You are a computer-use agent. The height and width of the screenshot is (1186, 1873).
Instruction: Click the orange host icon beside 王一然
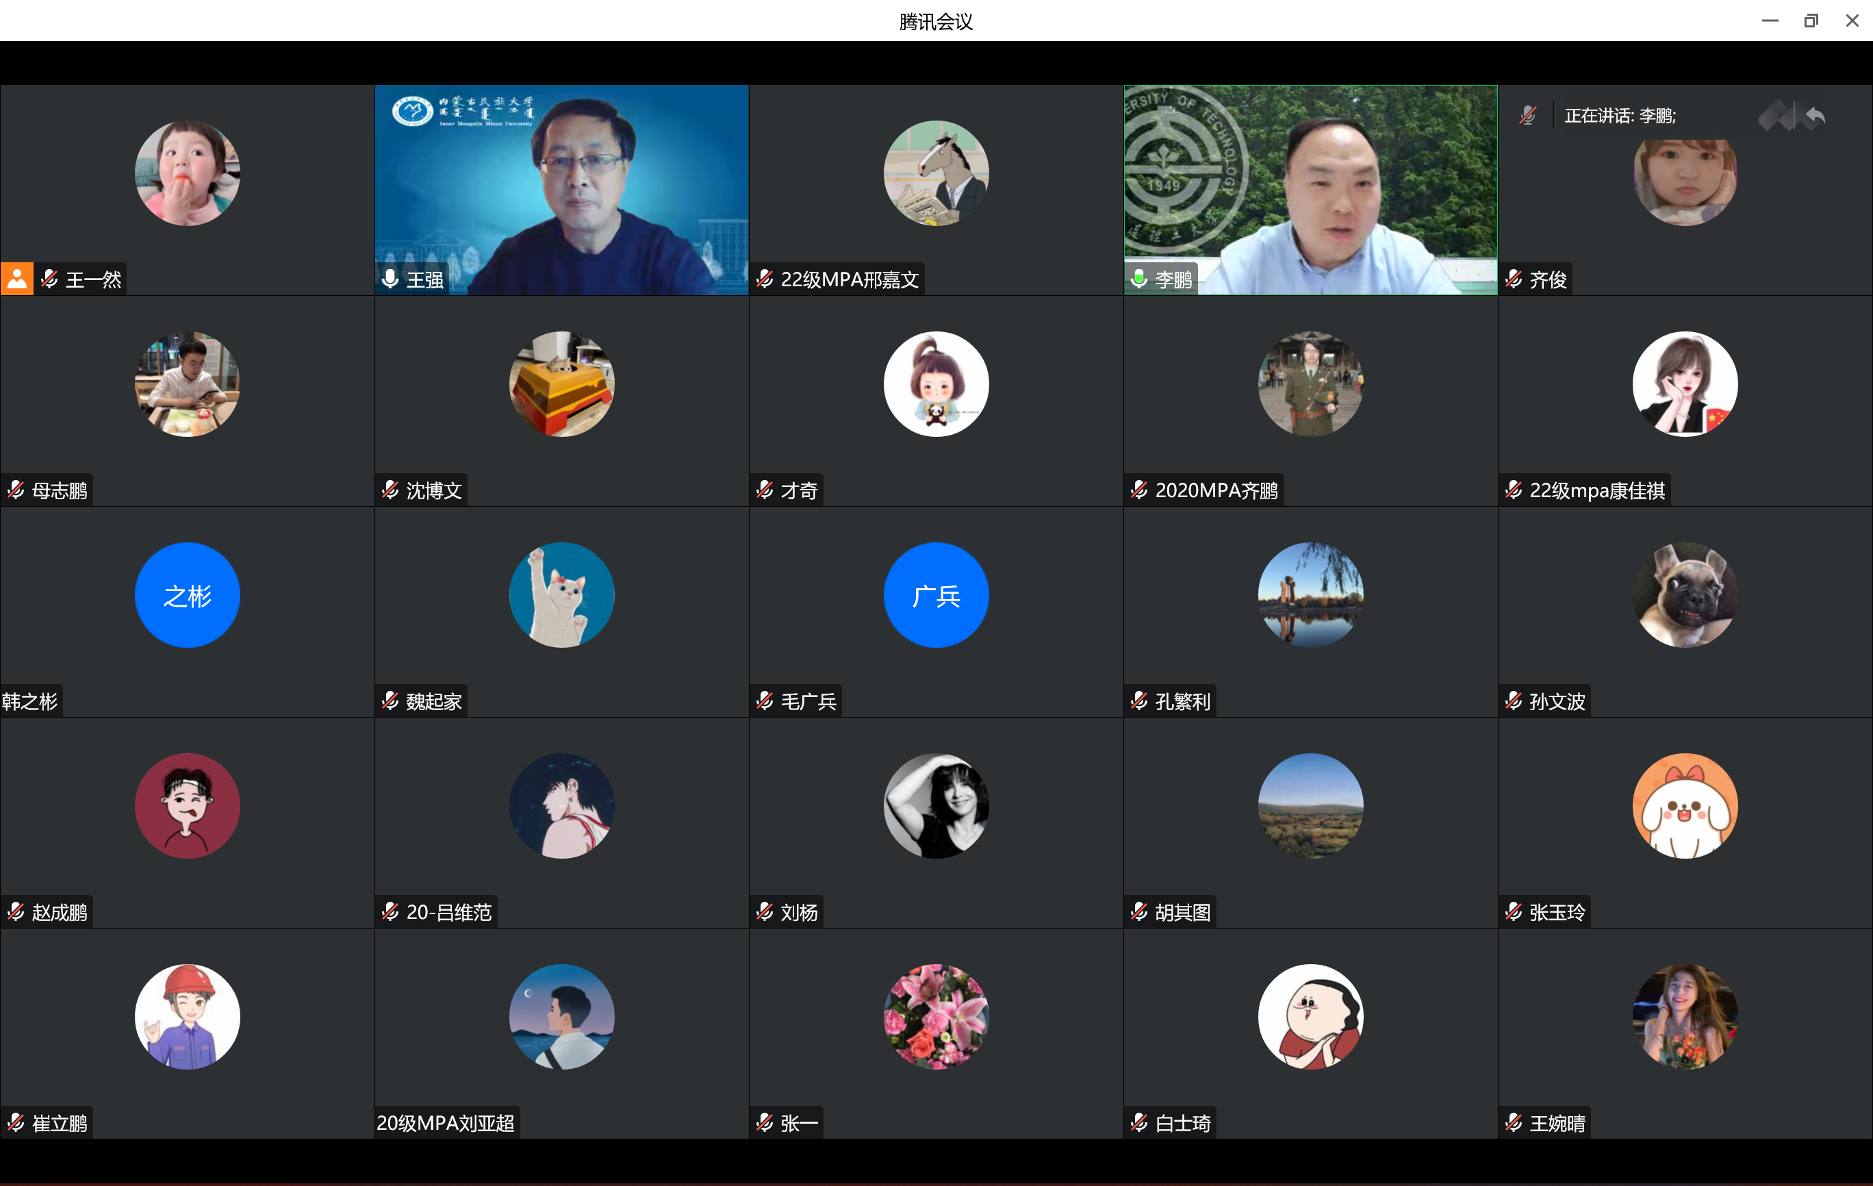16,279
